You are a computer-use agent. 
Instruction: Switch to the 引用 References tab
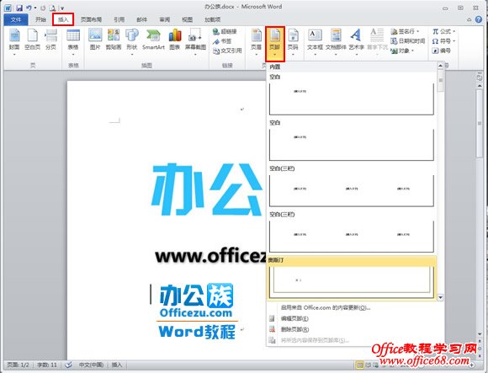click(119, 19)
